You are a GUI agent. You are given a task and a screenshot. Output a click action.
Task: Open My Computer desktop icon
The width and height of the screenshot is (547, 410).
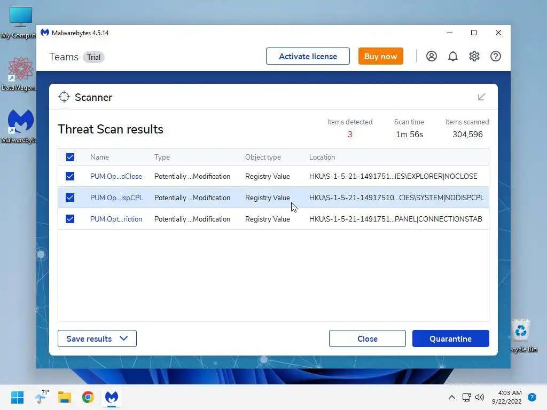point(19,22)
